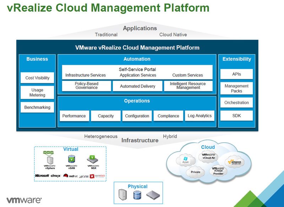284x207 pixels.
Task: Click the VMware vSAN storage icon
Action: (x=72, y=159)
